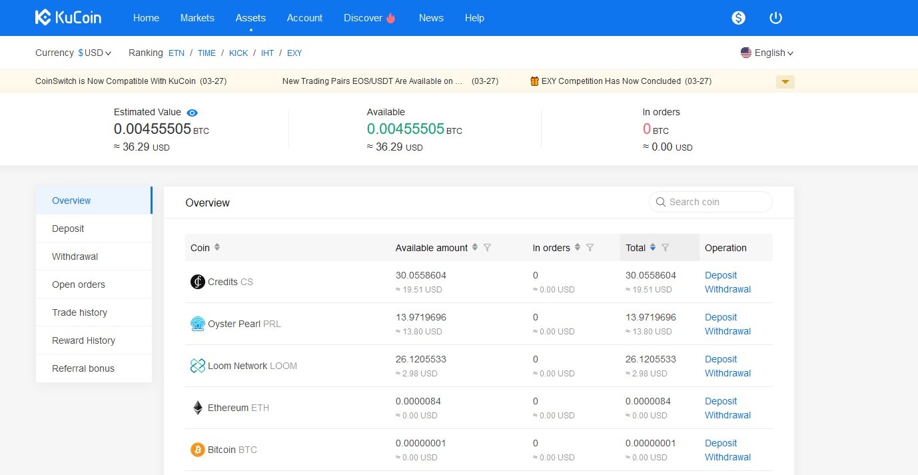This screenshot has height=475, width=918.
Task: Open the Discover menu
Action: click(x=363, y=18)
